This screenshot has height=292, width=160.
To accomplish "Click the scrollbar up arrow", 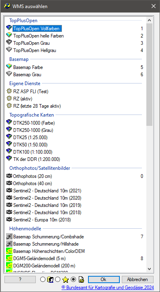I will pyautogui.click(x=149, y=20).
